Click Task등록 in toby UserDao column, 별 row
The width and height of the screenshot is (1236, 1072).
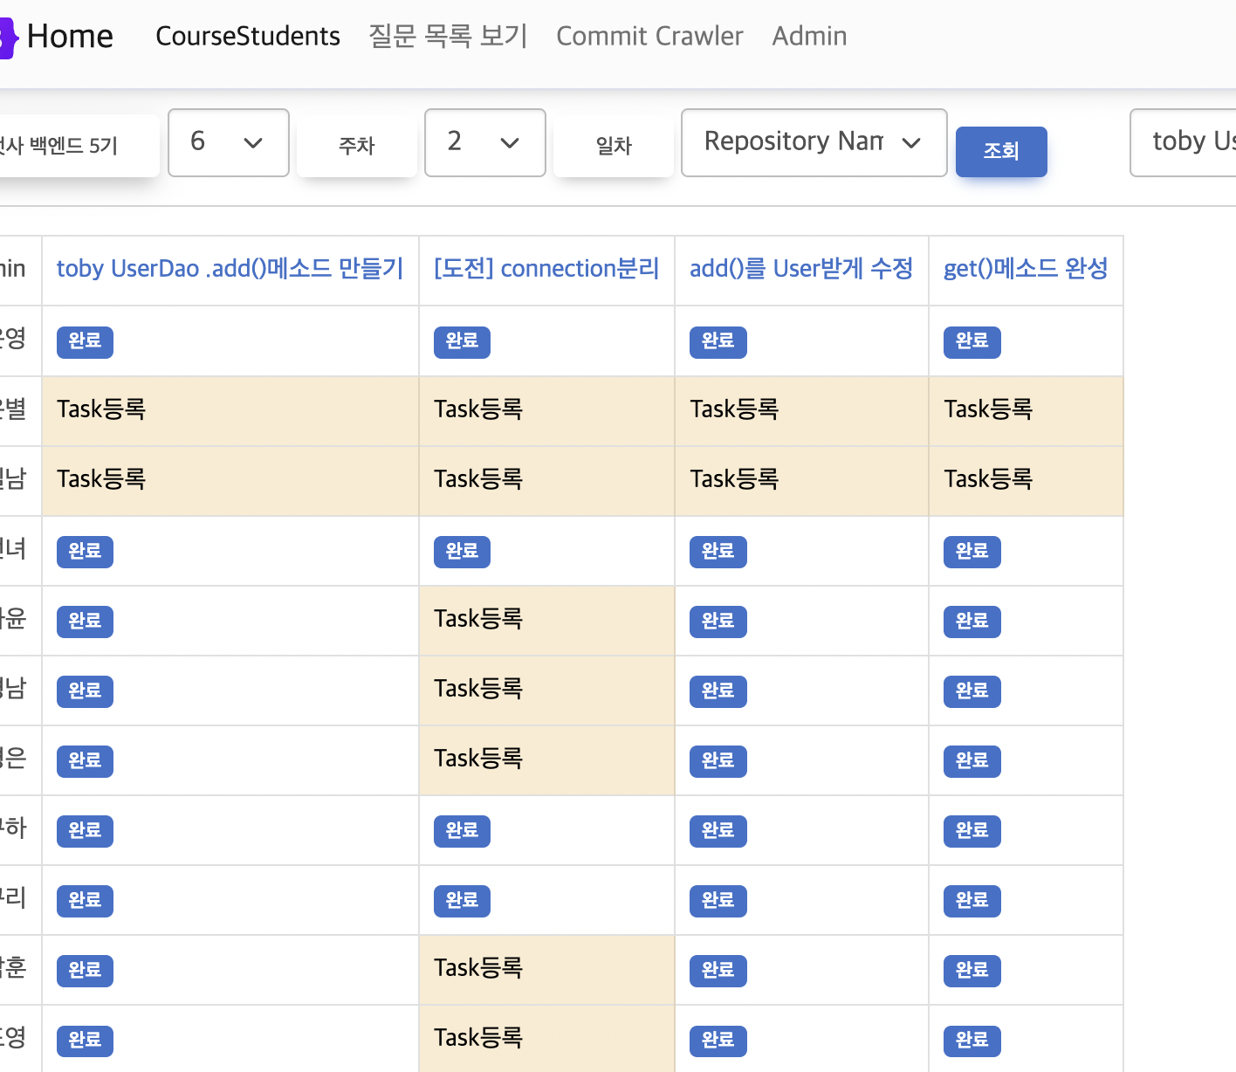coord(101,409)
